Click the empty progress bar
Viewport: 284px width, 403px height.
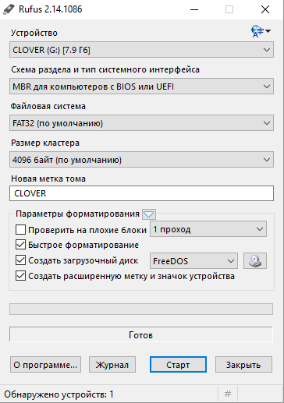141,309
